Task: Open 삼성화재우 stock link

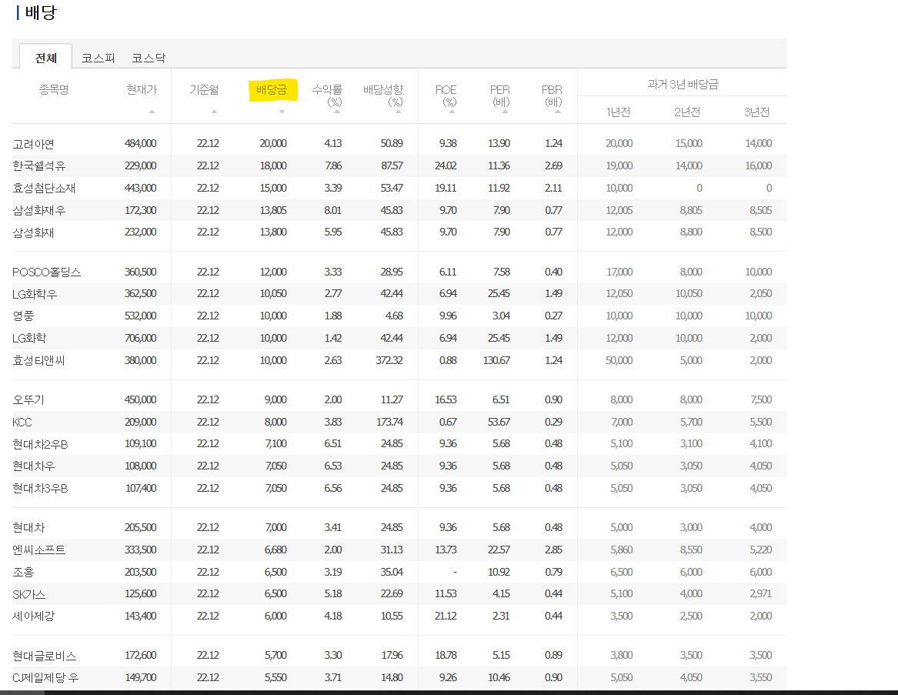Action: click(39, 211)
